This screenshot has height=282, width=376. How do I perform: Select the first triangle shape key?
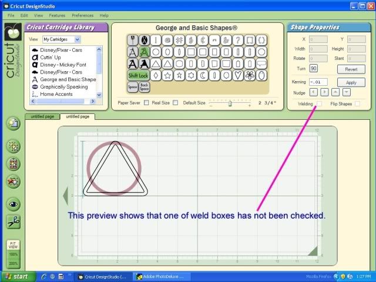tap(156, 64)
